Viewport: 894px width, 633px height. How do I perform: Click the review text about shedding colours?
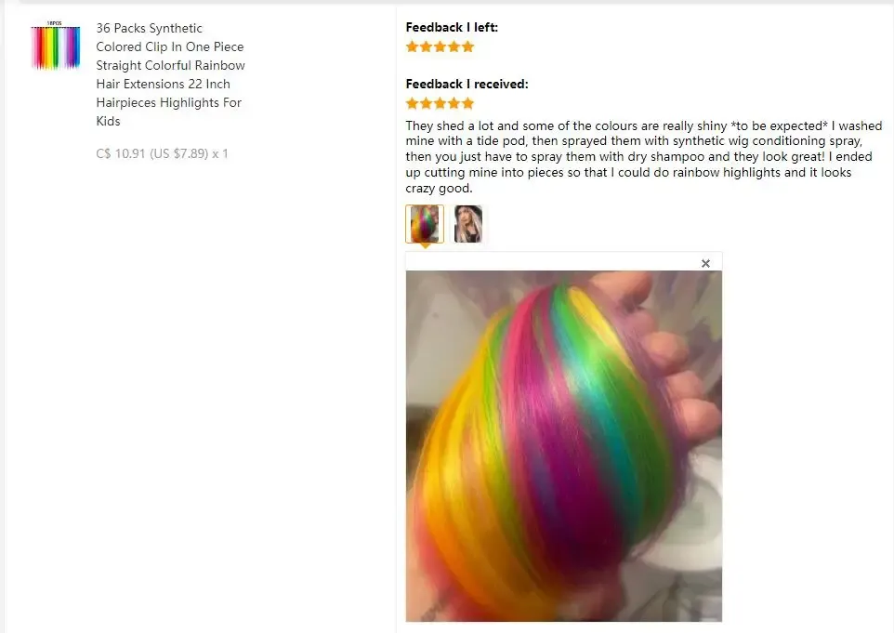coord(644,157)
